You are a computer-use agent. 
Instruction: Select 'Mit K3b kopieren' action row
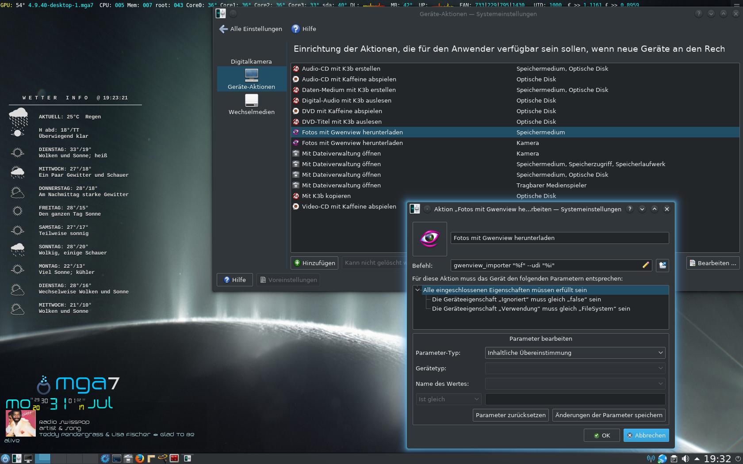(x=326, y=196)
